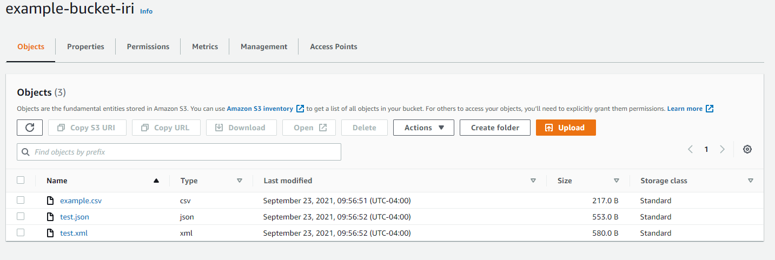The height and width of the screenshot is (260, 775).
Task: Open the table preferences gear icon
Action: click(x=747, y=150)
